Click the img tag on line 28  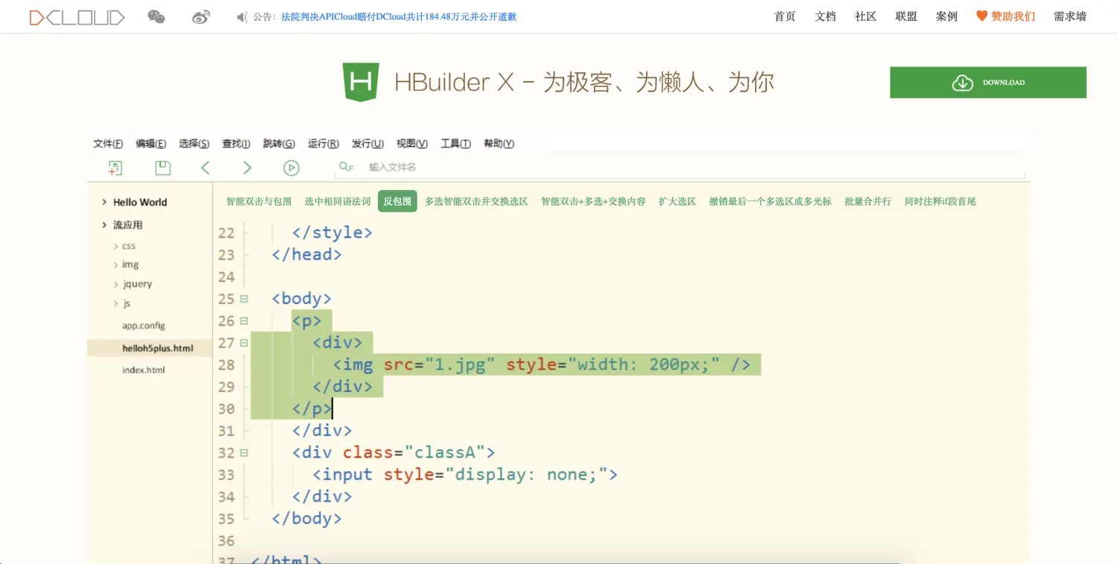(x=542, y=365)
